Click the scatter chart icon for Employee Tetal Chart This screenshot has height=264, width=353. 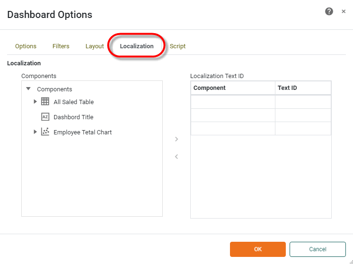[45, 132]
